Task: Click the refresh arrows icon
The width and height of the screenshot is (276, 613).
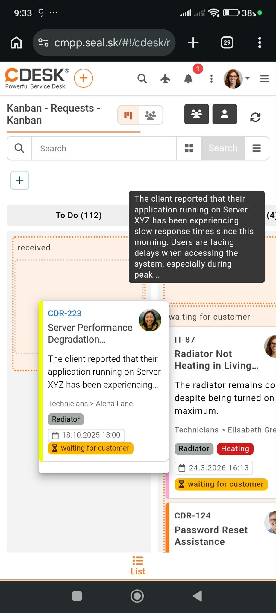Action: pyautogui.click(x=255, y=117)
